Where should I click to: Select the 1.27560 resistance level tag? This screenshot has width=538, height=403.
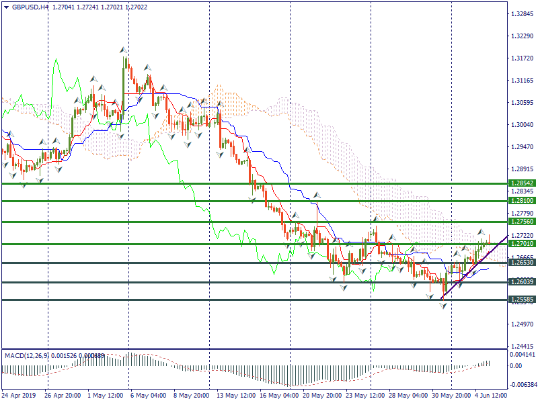coord(522,222)
